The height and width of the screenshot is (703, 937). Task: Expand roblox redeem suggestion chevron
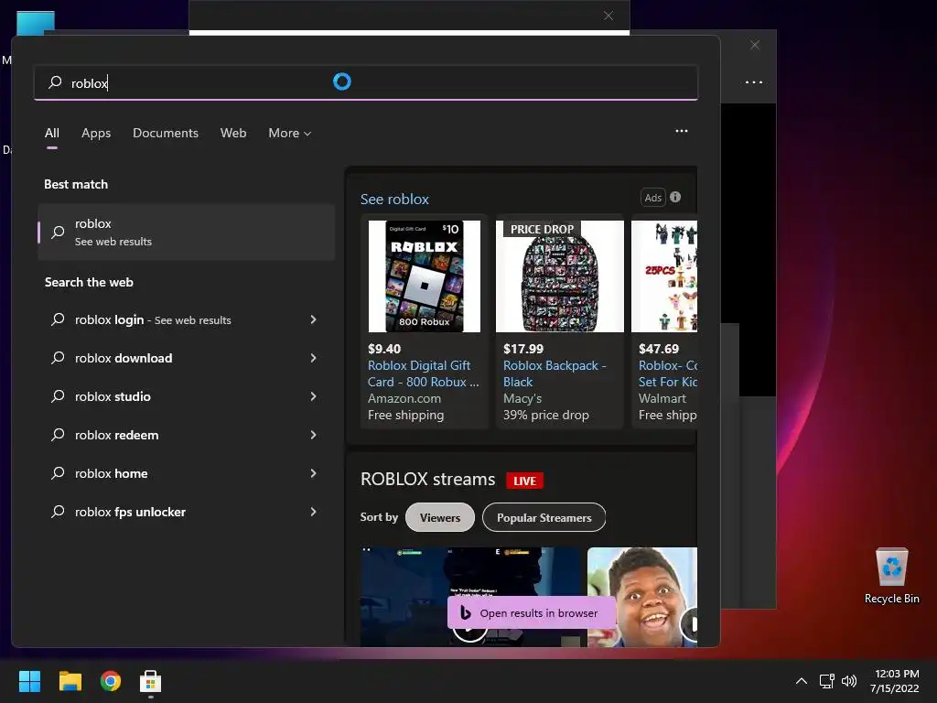[313, 435]
